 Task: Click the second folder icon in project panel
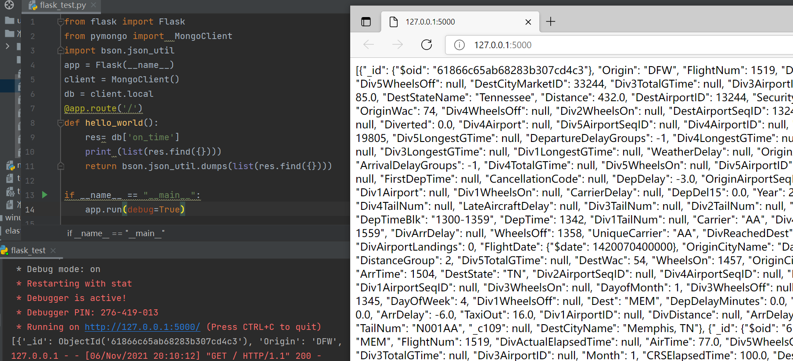coord(9,33)
